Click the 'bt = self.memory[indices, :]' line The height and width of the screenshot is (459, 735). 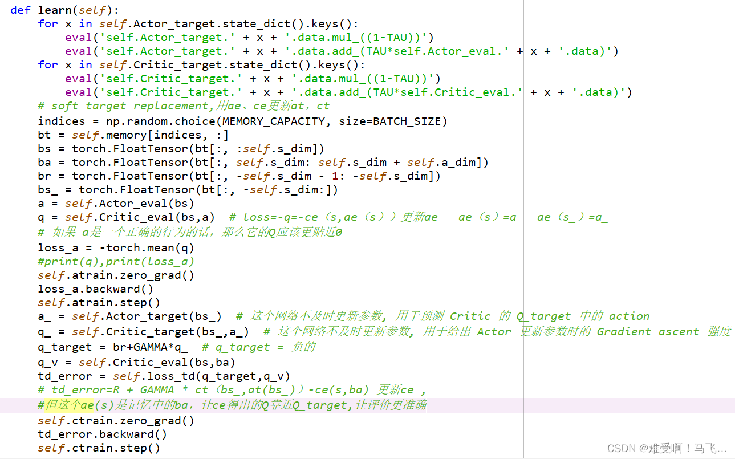pyautogui.click(x=133, y=135)
